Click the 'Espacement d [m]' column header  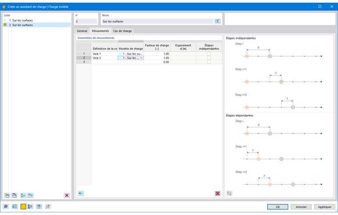183,47
